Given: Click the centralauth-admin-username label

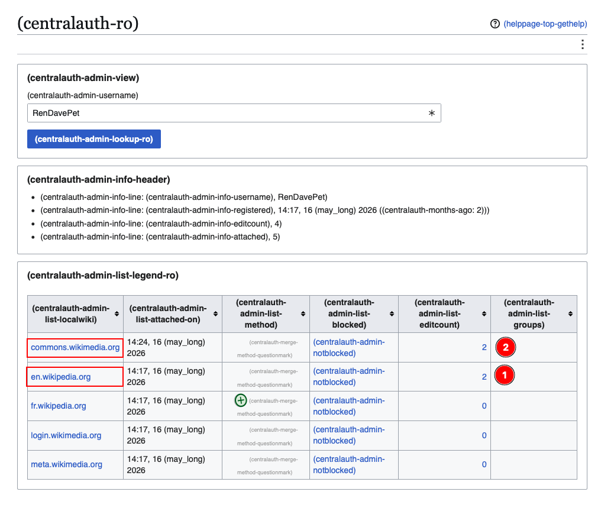Looking at the screenshot, I should (x=83, y=95).
